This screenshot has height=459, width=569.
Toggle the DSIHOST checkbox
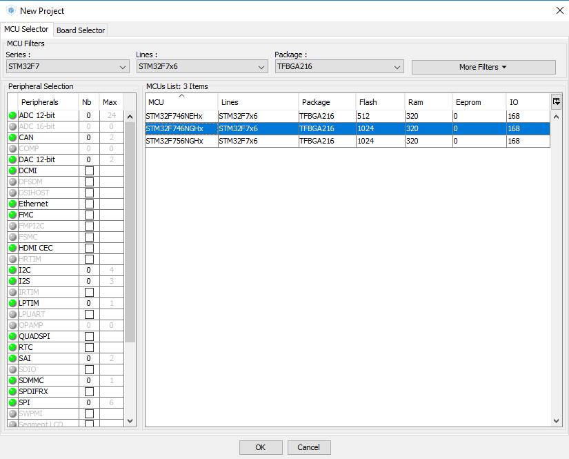[89, 193]
